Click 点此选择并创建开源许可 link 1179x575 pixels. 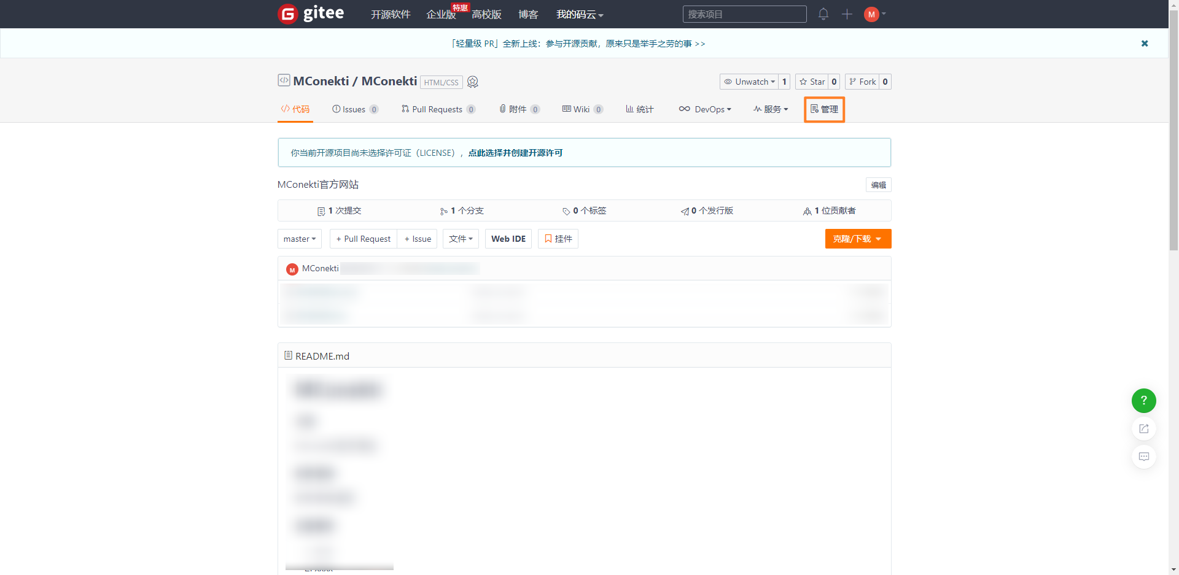(x=515, y=153)
